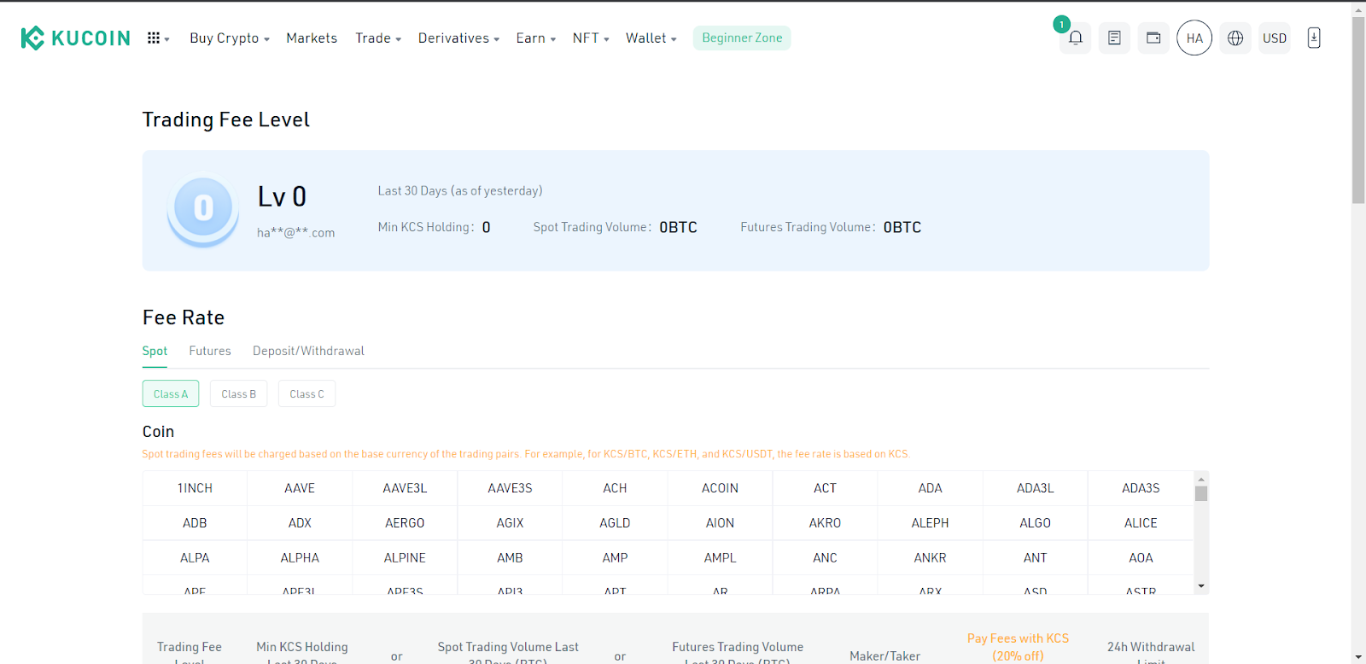Select the ACT coin cell
The height and width of the screenshot is (664, 1366).
(x=825, y=488)
